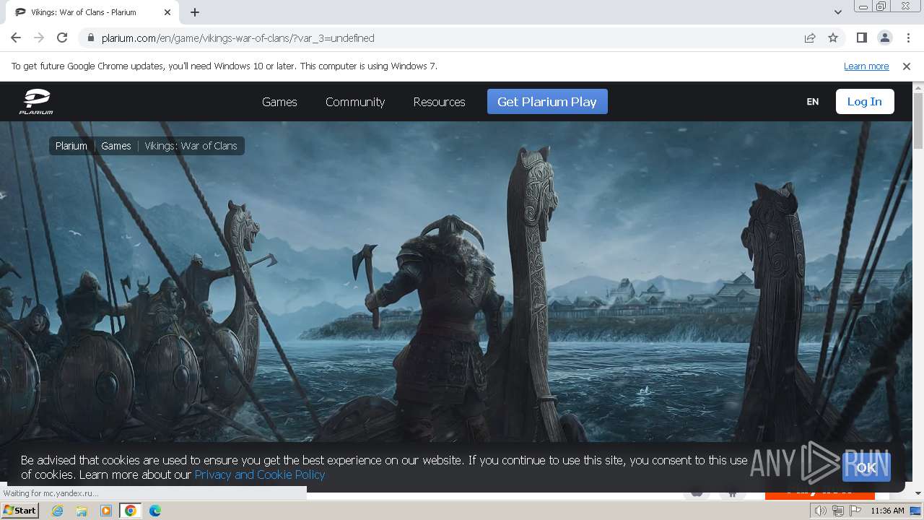Image resolution: width=924 pixels, height=520 pixels.
Task: Open Windows Start menu
Action: (19, 511)
